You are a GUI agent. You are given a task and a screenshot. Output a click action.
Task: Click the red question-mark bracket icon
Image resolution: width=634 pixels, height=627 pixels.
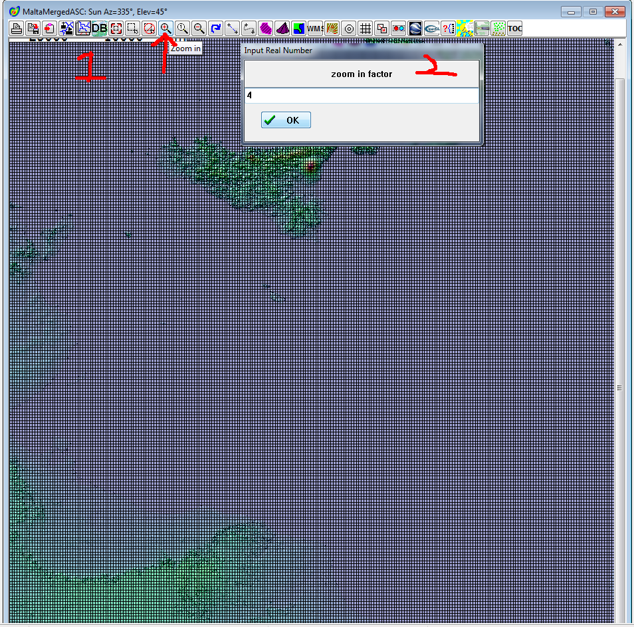(448, 29)
